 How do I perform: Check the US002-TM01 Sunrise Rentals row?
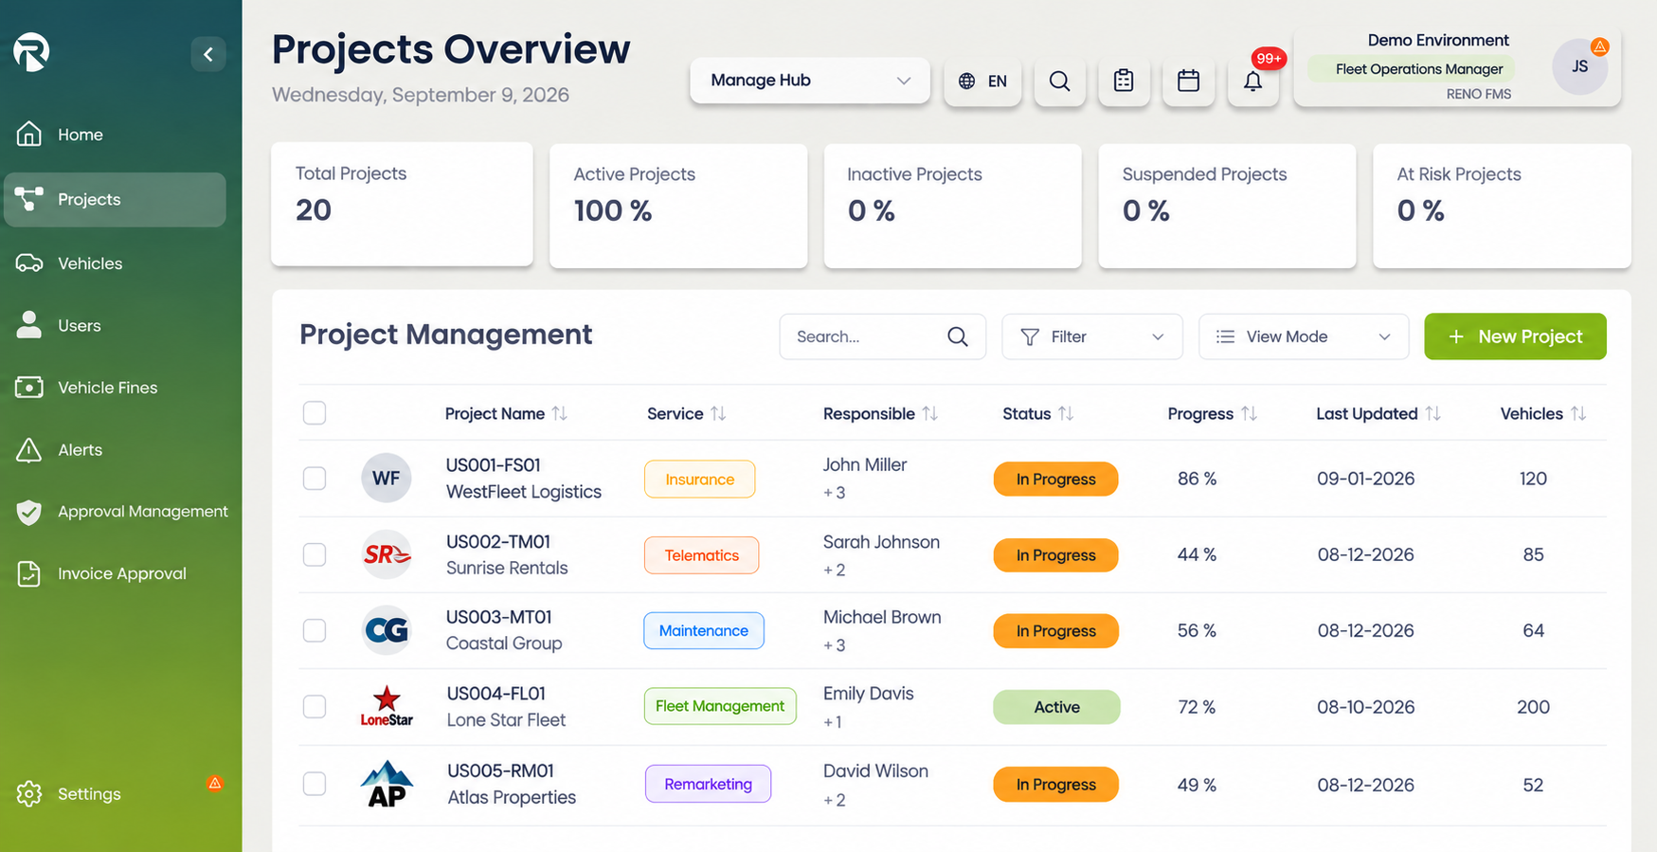pyautogui.click(x=315, y=554)
